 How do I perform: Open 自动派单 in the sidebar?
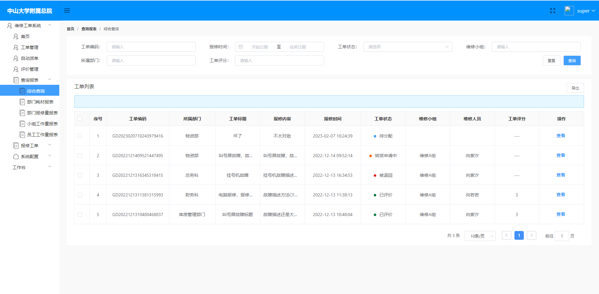click(x=30, y=58)
